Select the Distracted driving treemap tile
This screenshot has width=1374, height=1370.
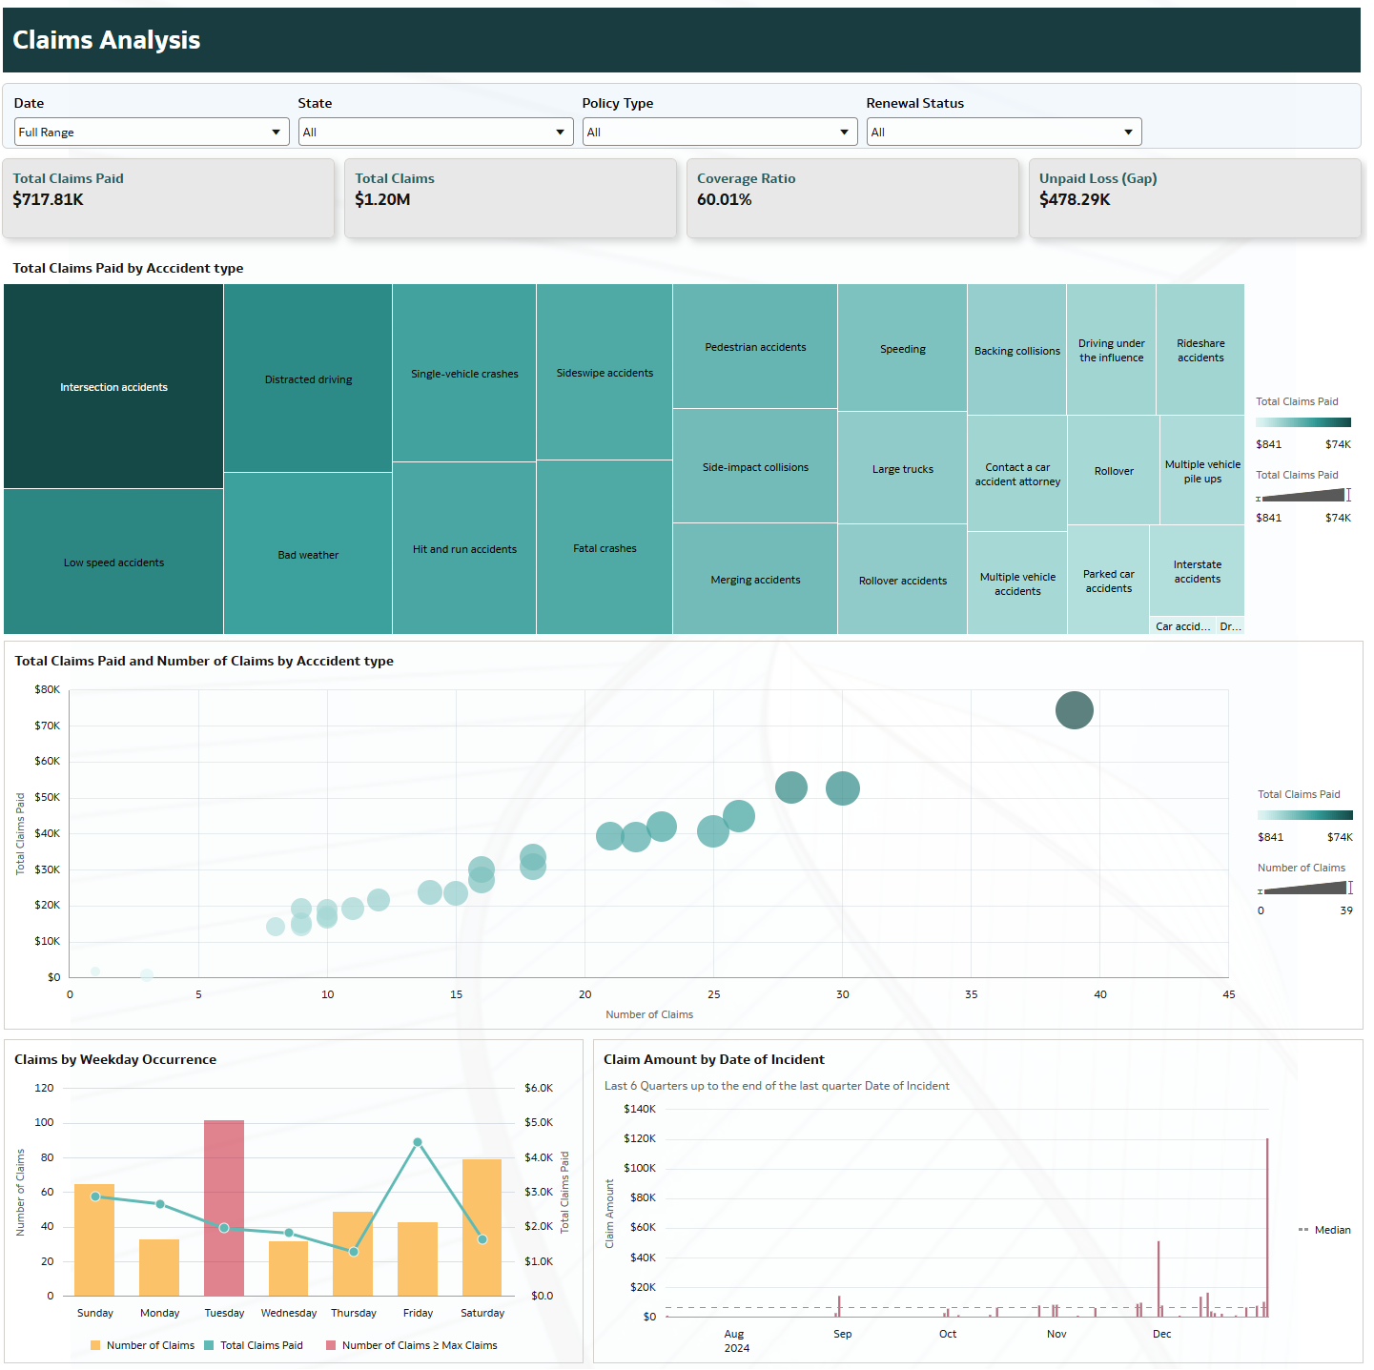point(308,378)
